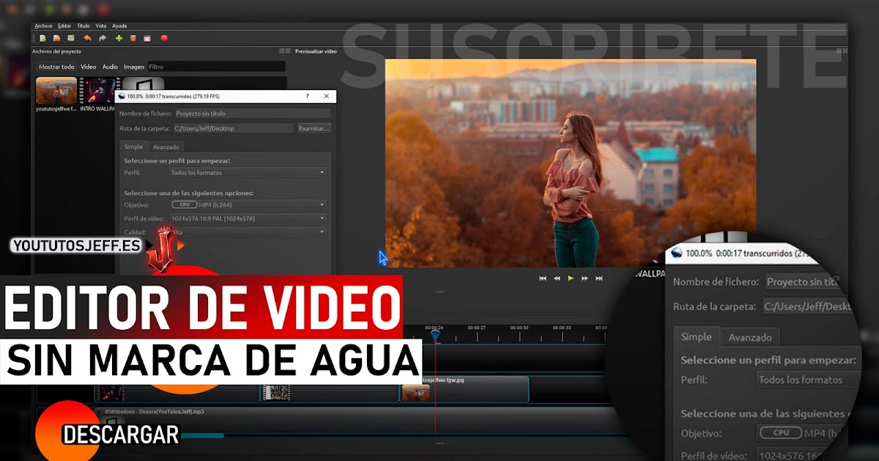Open the Ayuda menu
The image size is (879, 461).
tap(119, 26)
